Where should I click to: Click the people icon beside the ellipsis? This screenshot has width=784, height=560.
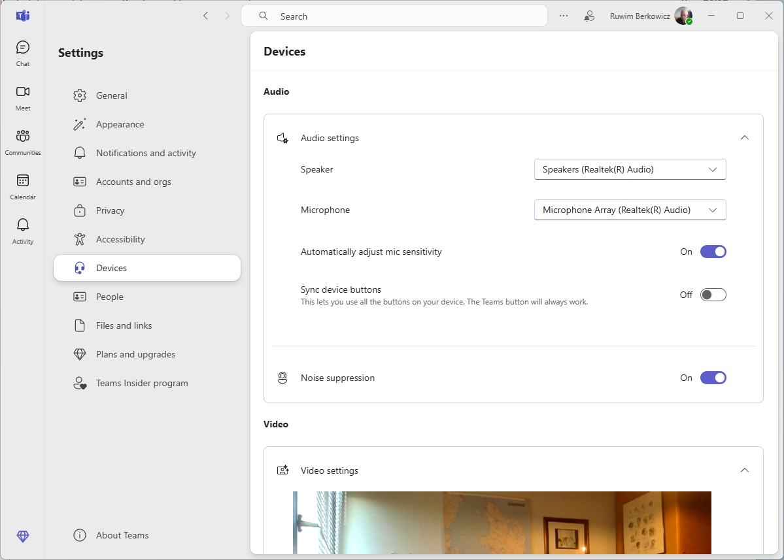click(x=590, y=16)
